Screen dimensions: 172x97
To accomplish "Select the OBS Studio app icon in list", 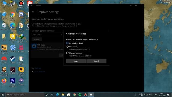I will [x=34, y=46].
